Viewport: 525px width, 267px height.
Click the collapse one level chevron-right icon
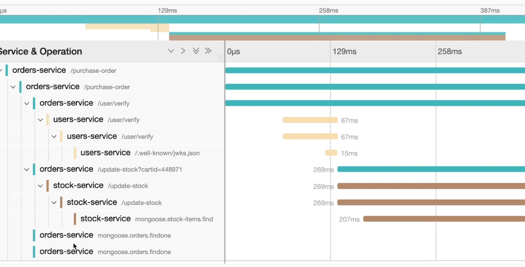pos(183,51)
